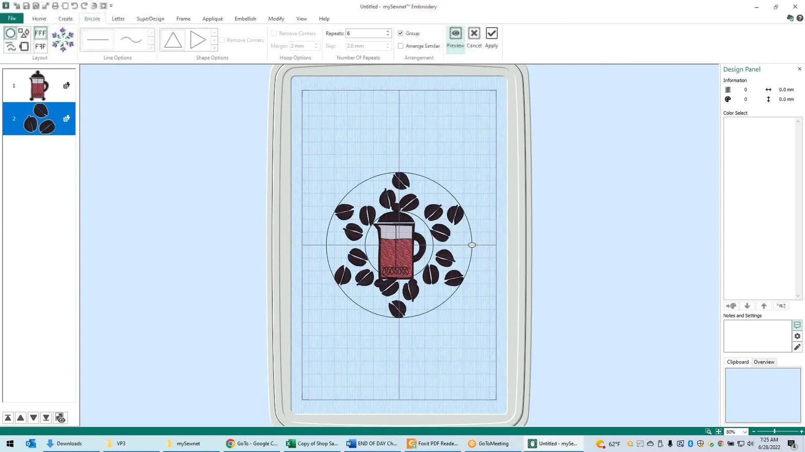Choose the wavy line in Line Options
805x452 pixels.
click(130, 39)
